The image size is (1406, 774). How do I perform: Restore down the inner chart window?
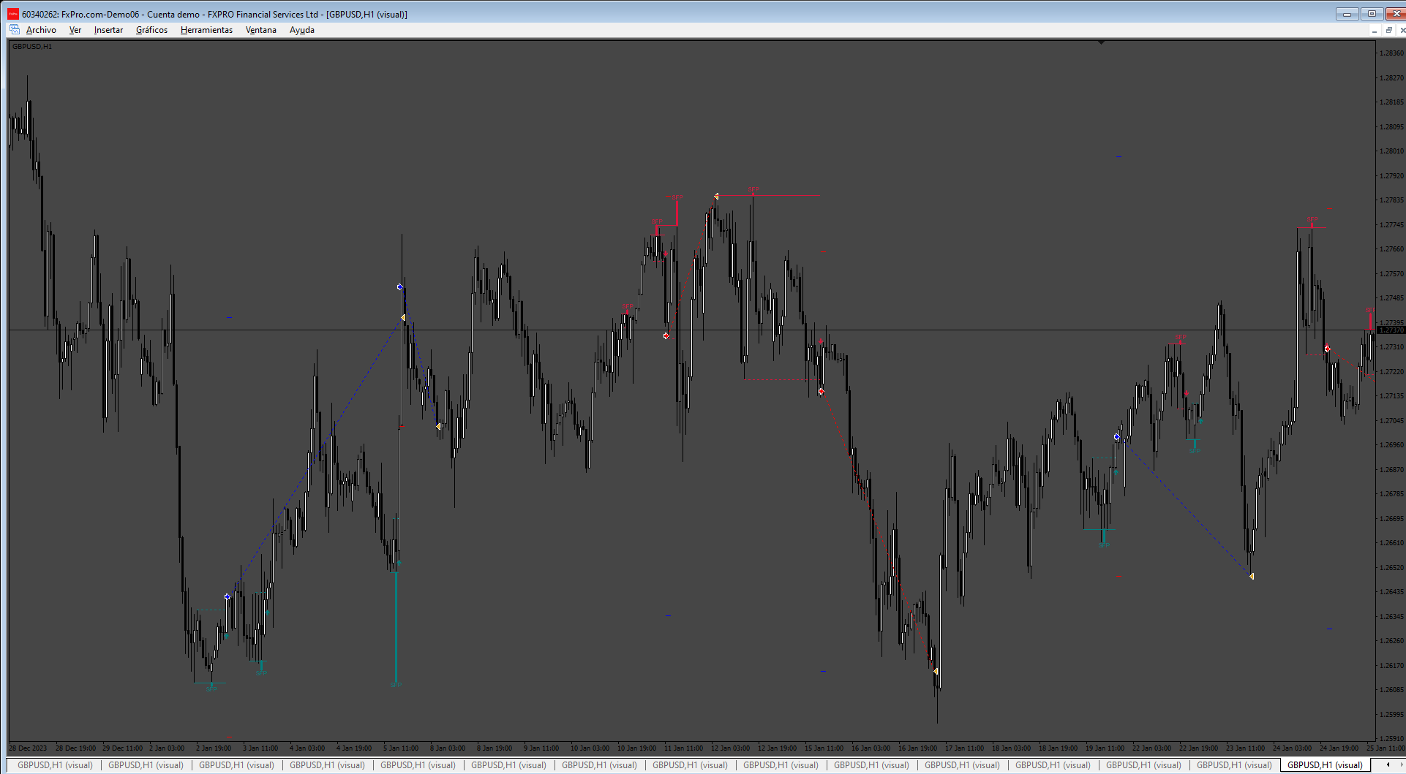[x=1388, y=30]
